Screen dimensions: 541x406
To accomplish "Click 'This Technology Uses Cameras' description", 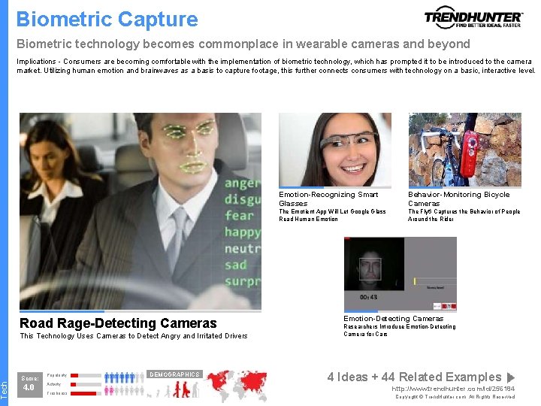I will (x=134, y=335).
